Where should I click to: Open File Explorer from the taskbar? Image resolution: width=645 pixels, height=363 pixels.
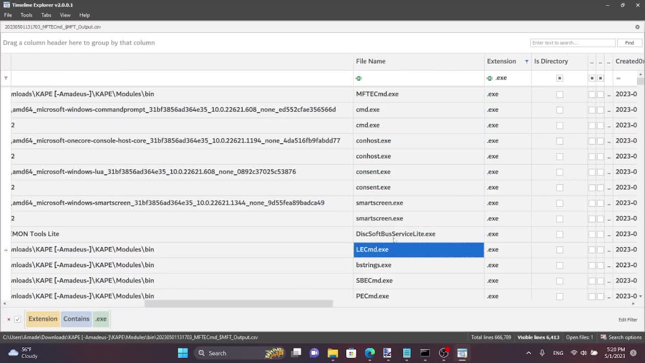333,353
